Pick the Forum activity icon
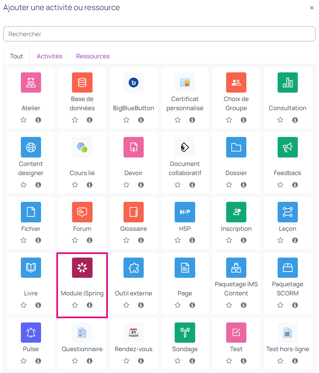319x373 pixels. (82, 212)
